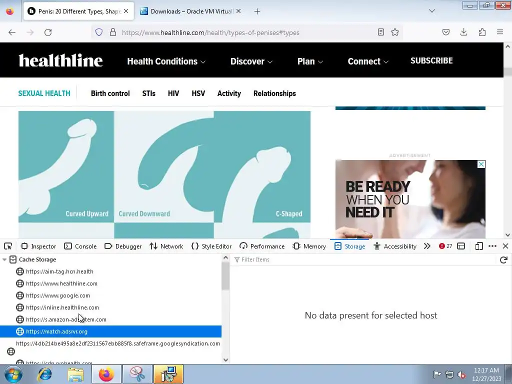Open devtools customize ellipsis menu
This screenshot has width=512, height=384.
[492, 246]
